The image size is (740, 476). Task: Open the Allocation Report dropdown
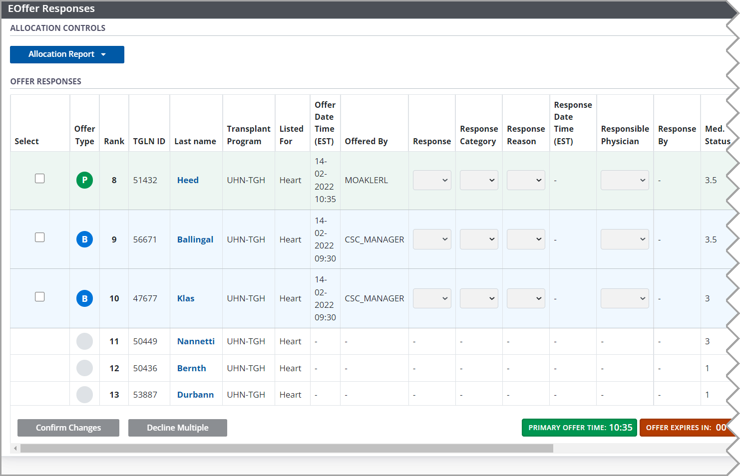click(67, 54)
